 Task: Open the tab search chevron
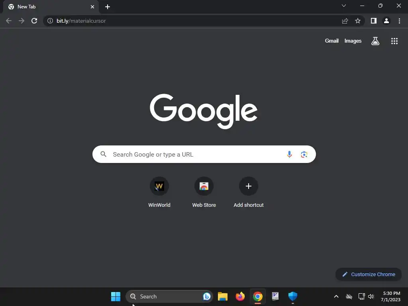tap(344, 6)
